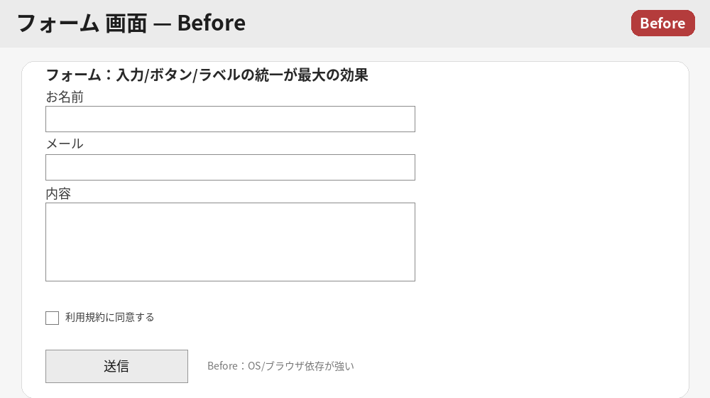Click the form heading about 入力/ボタン/ラベルの統一

coord(207,75)
